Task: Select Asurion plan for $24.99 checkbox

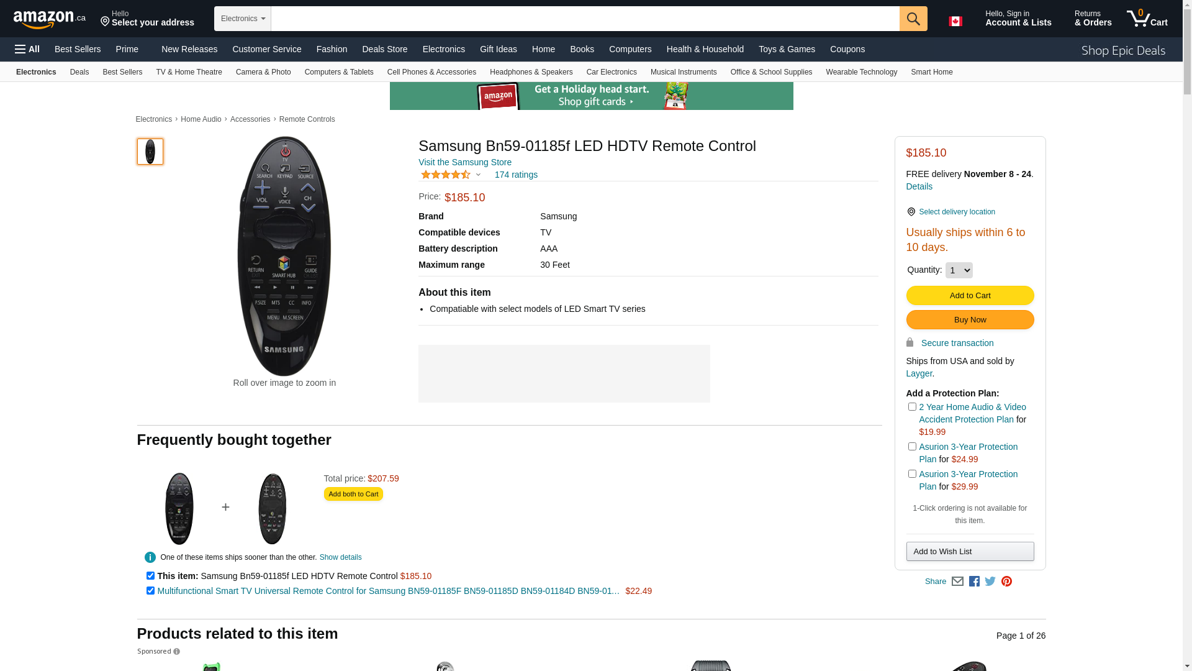Action: click(x=912, y=447)
